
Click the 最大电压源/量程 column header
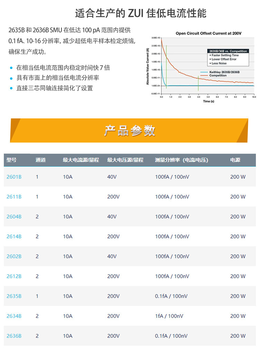[125, 160]
